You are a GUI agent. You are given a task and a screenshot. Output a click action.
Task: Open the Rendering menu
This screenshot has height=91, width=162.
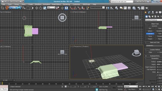click(x=66, y=4)
